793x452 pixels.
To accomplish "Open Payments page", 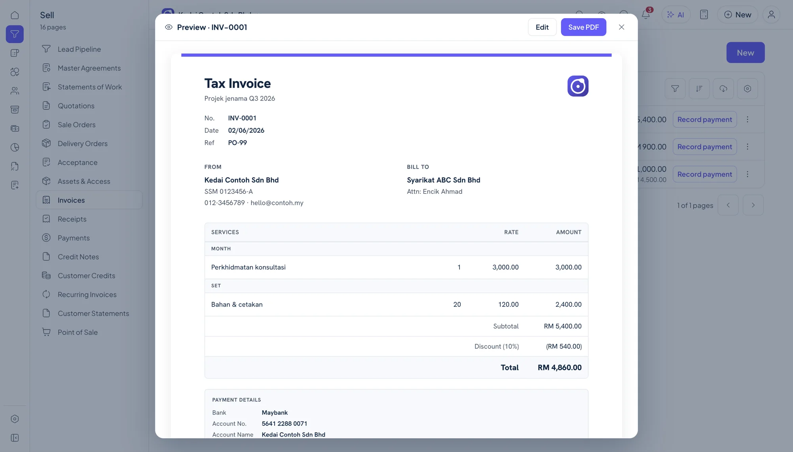I will point(89,238).
